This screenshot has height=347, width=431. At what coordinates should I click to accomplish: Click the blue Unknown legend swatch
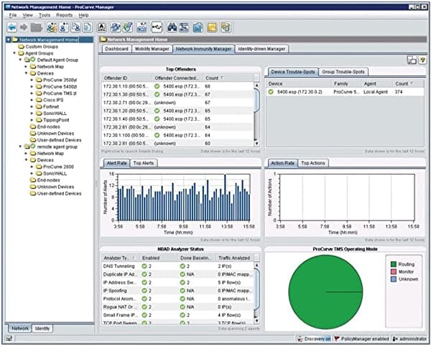click(394, 279)
